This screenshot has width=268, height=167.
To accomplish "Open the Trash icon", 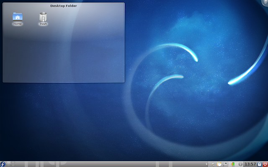I will pos(43,18).
